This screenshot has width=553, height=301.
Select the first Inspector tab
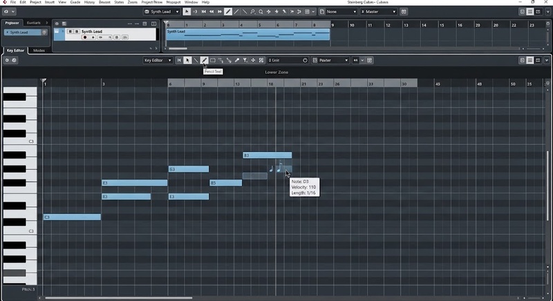(x=12, y=23)
